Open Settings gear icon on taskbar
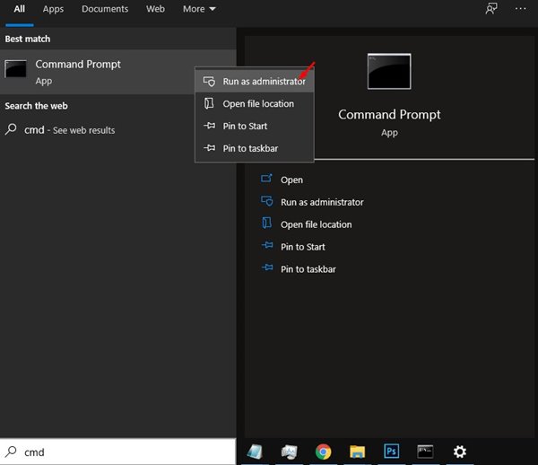 [460, 452]
